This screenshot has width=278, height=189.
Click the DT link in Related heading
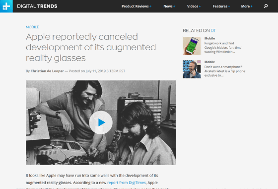point(213,30)
